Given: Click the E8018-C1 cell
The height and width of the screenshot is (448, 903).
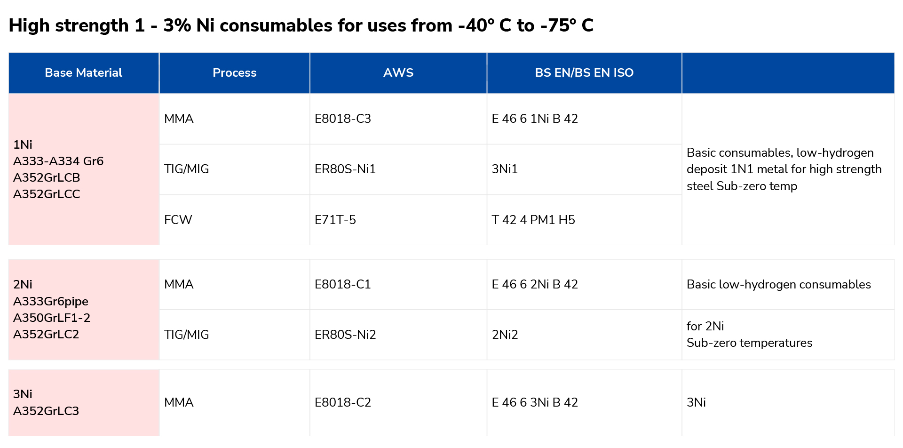Looking at the screenshot, I should click(x=398, y=285).
